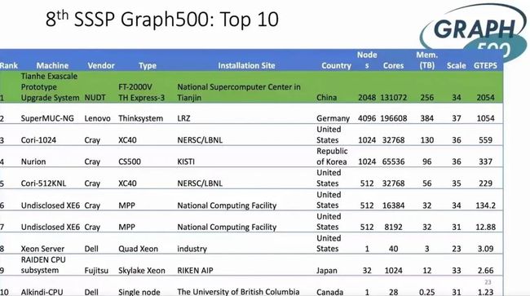Click the GTEPS column header
The height and width of the screenshot is (296, 530).
pyautogui.click(x=485, y=65)
